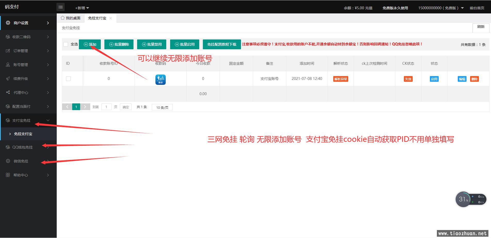Click the home icon on 我的桌面 tab
491x238 pixels.
[62, 18]
